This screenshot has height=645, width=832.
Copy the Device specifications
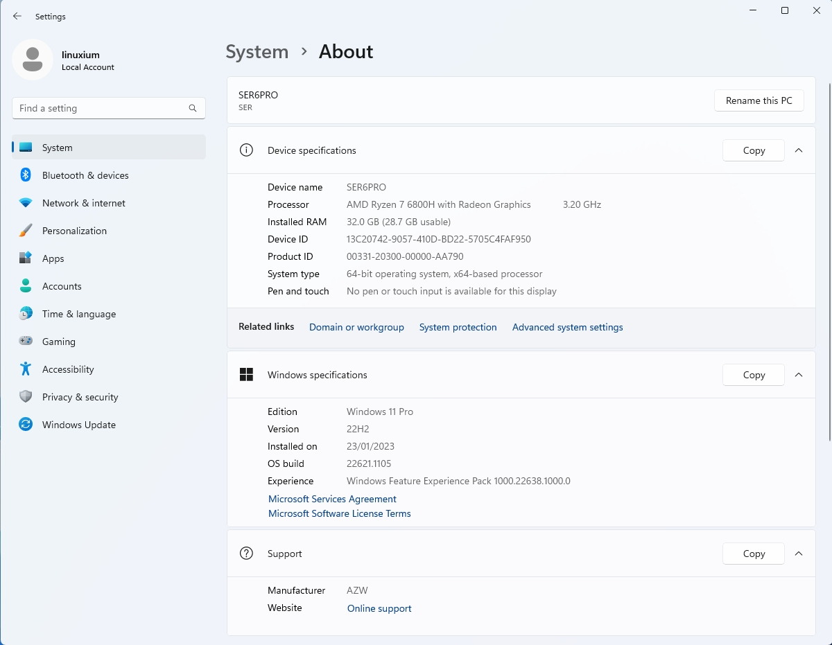pyautogui.click(x=754, y=150)
